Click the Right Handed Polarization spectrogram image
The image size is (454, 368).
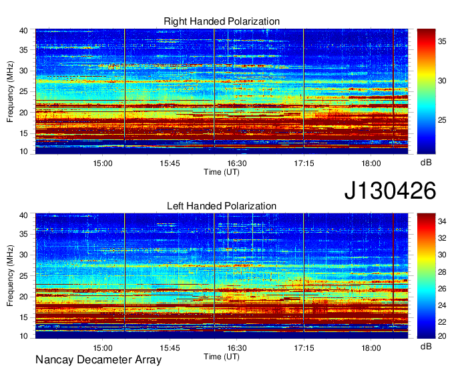point(222,91)
